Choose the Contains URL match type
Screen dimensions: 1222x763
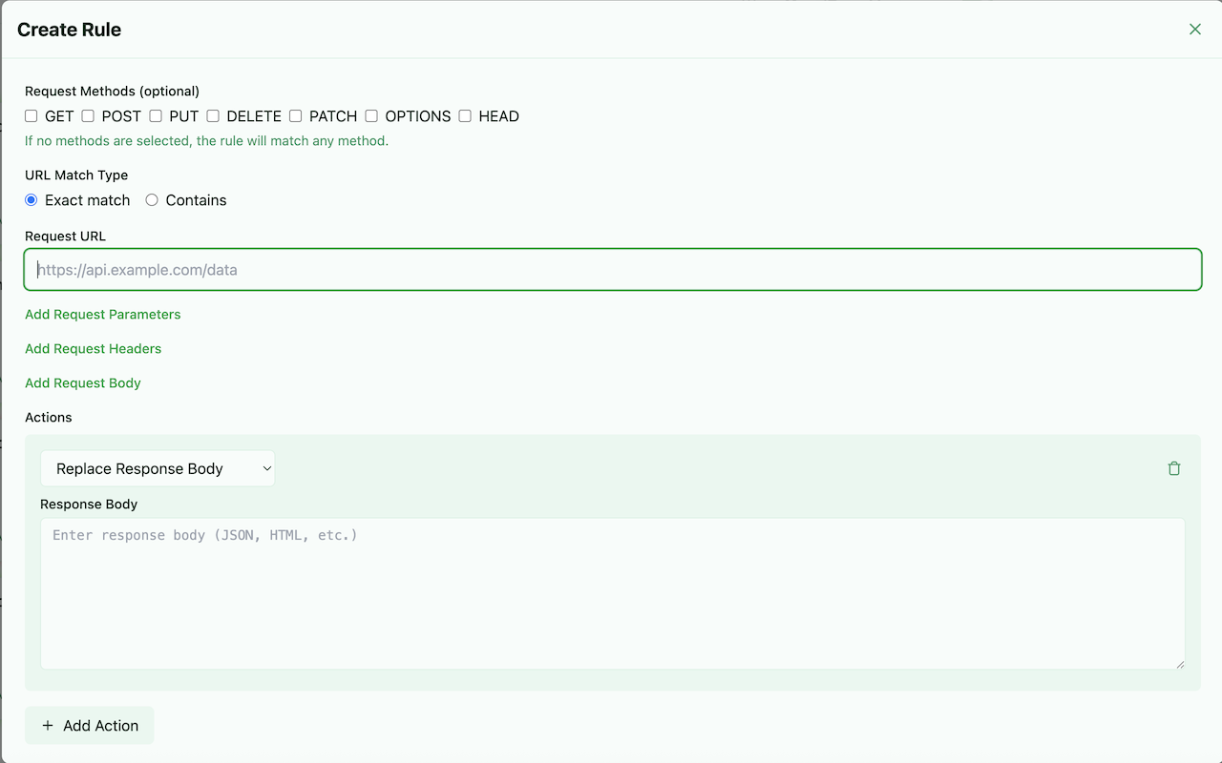(x=152, y=200)
